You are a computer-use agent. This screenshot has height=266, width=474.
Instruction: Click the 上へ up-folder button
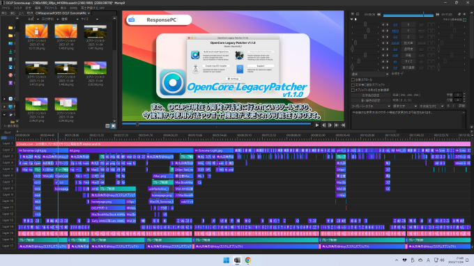coord(21,13)
